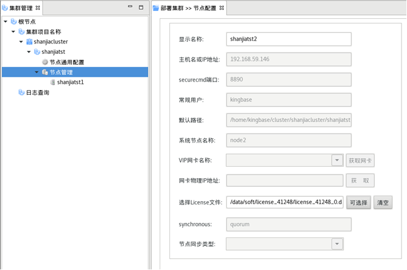The image size is (407, 270).
Task: Collapse the shanjiatst tree branch
Action: click(x=29, y=52)
